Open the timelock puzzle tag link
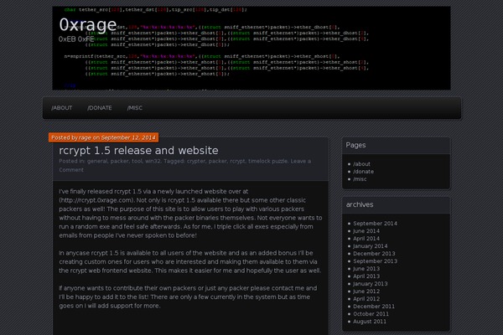The image size is (503, 335). point(268,162)
